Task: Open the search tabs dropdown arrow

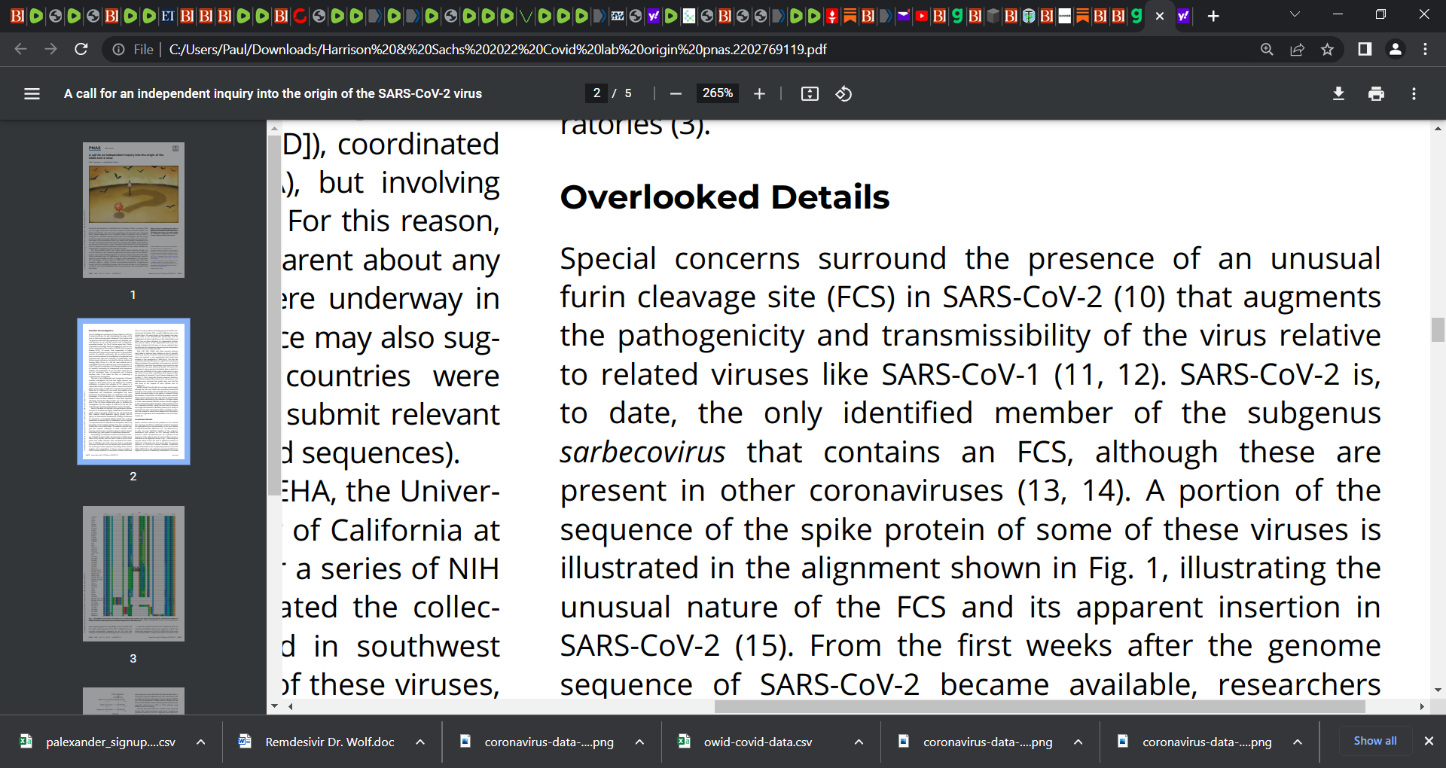Action: coord(1295,14)
